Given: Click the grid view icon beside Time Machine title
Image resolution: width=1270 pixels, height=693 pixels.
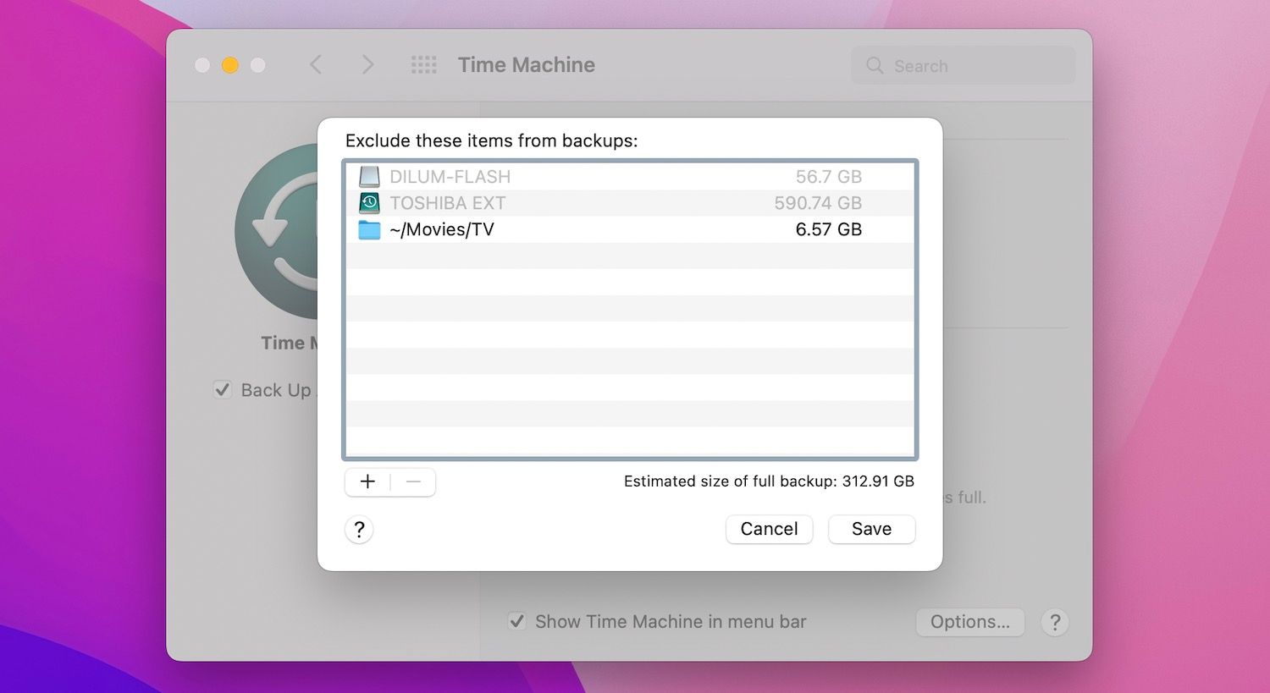Looking at the screenshot, I should [423, 64].
